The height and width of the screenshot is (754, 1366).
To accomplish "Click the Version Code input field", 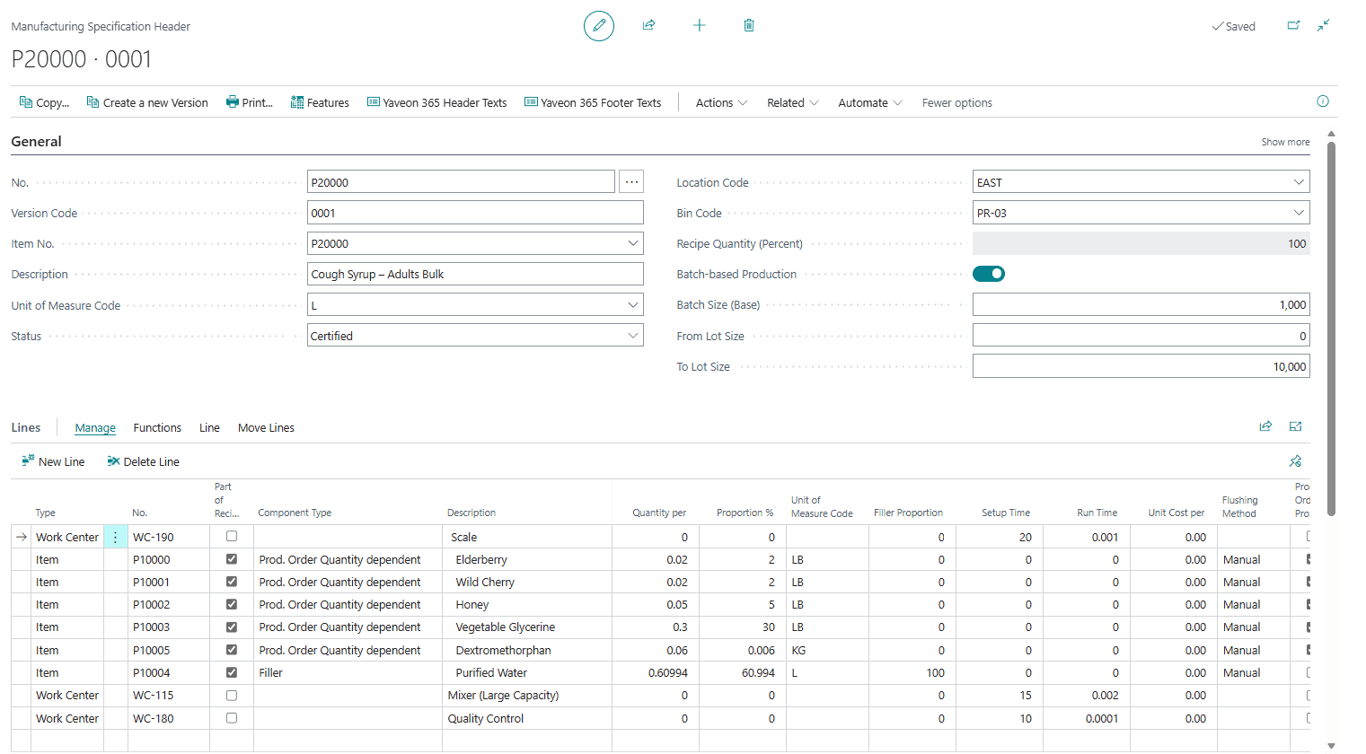I will pos(475,213).
